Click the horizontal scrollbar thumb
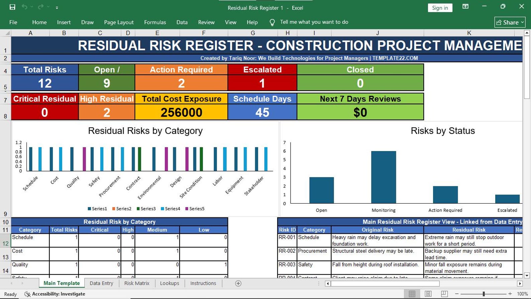531x299 pixels. [x=385, y=284]
